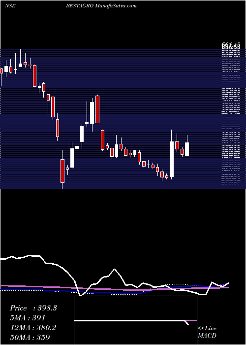
Task: Click the <<Live MACD label
Action: coord(207,332)
